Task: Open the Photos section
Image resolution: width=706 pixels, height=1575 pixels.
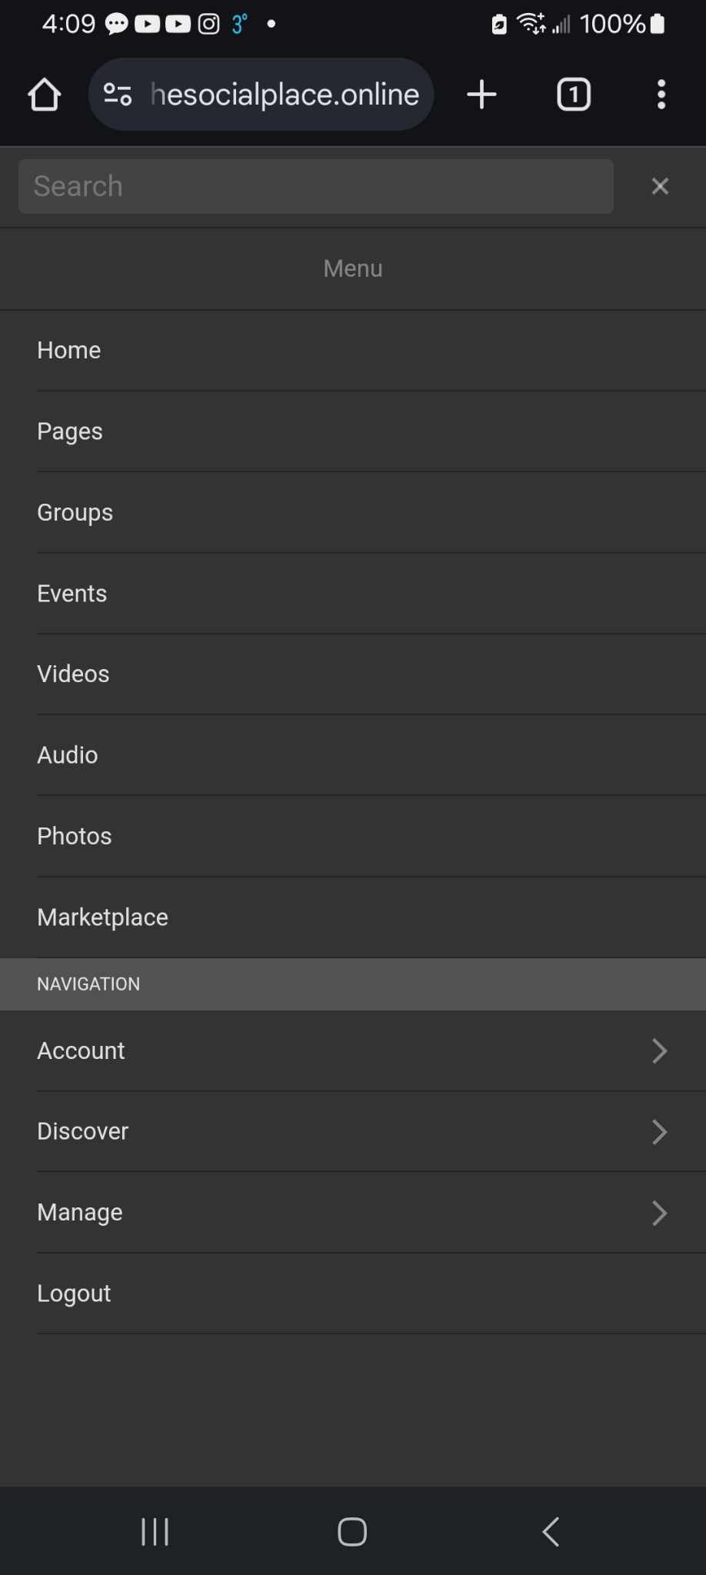Action: (75, 836)
